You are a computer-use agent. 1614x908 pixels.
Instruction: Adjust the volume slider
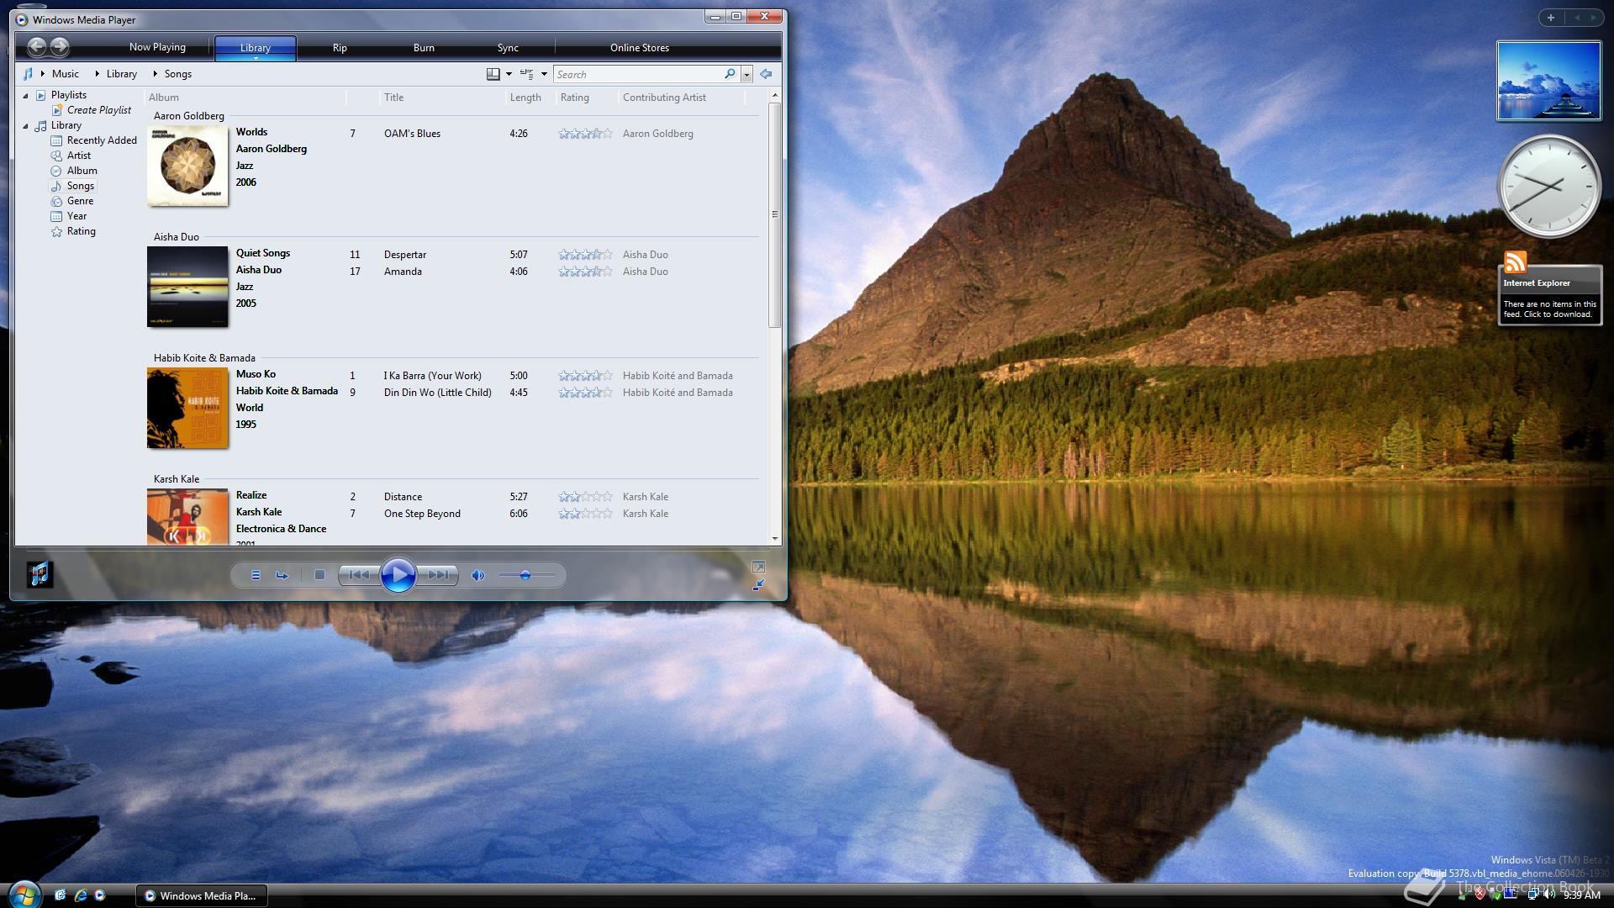click(525, 575)
